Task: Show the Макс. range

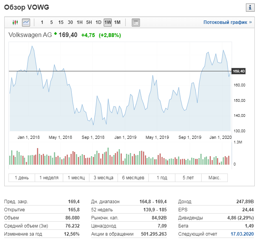Action: coord(214,178)
